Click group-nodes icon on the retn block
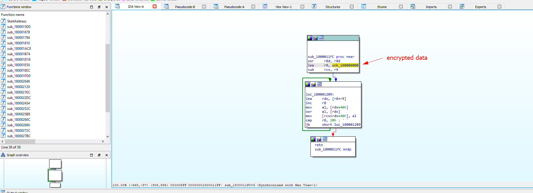Viewport: 533px width, 193px height. tap(325, 139)
